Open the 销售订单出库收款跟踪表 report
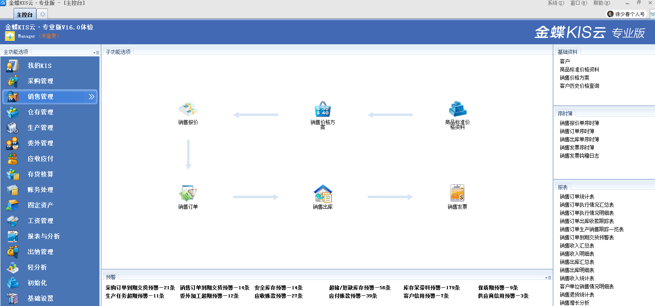This screenshot has width=655, height=306. click(x=587, y=221)
